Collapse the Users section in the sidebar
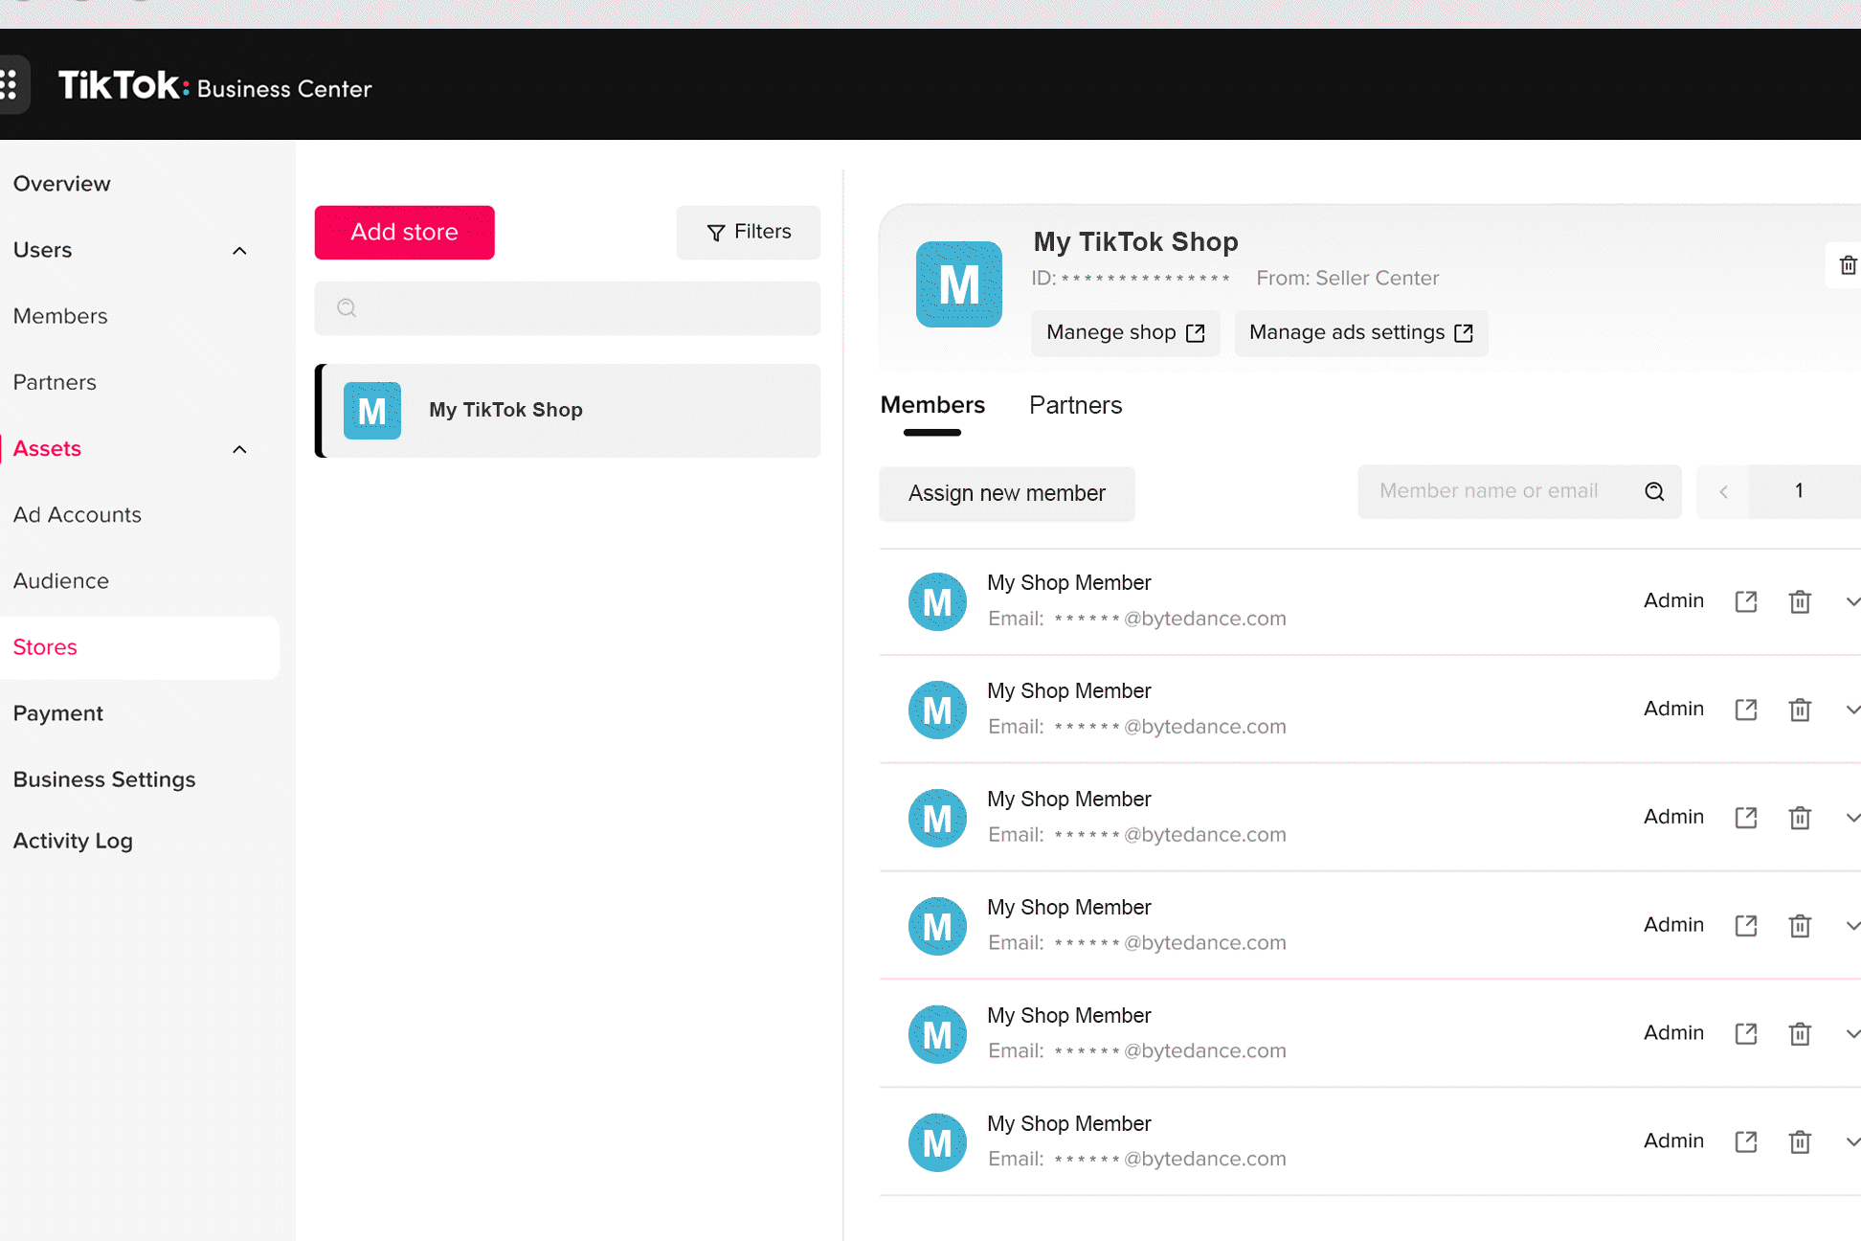 tap(238, 250)
